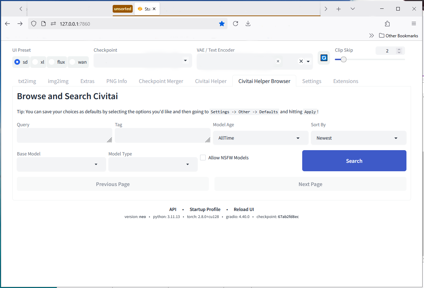Image resolution: width=424 pixels, height=288 pixels.
Task: Select the flux UI preset
Action: click(57, 62)
